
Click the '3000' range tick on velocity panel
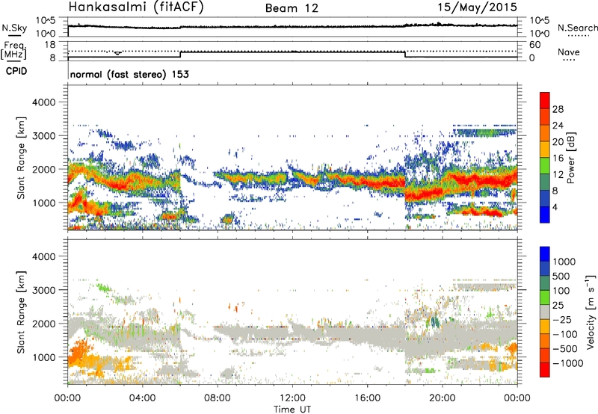(x=43, y=290)
